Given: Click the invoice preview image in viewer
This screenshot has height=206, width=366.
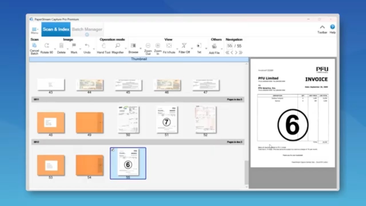Looking at the screenshot, I should [293, 113].
